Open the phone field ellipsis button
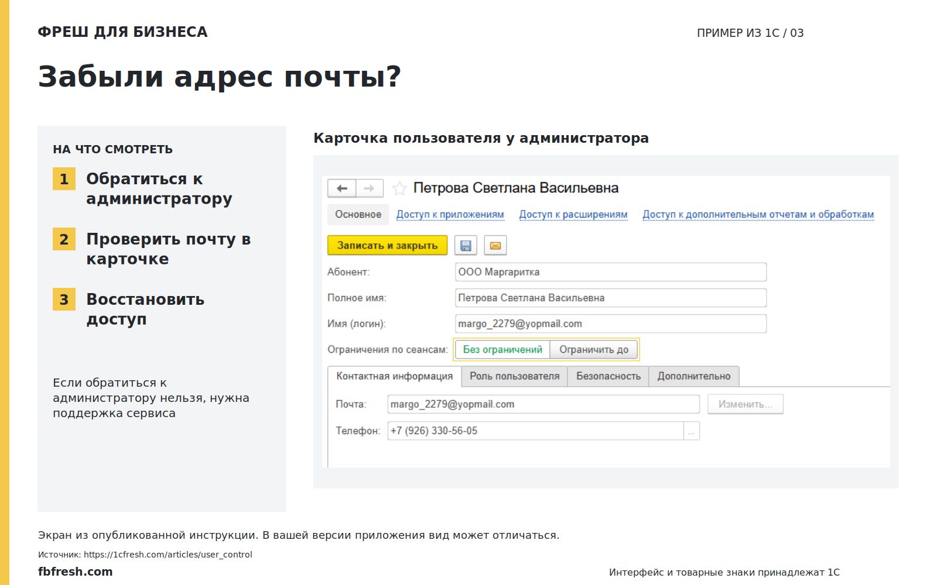This screenshot has width=937, height=585. pos(692,431)
